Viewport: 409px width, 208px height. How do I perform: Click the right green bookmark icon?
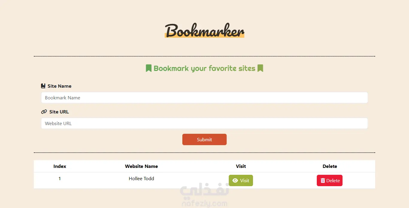point(260,68)
